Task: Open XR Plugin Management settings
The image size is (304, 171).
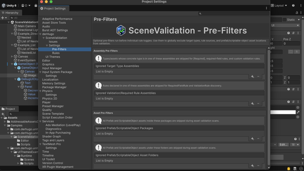Action: pos(58,167)
